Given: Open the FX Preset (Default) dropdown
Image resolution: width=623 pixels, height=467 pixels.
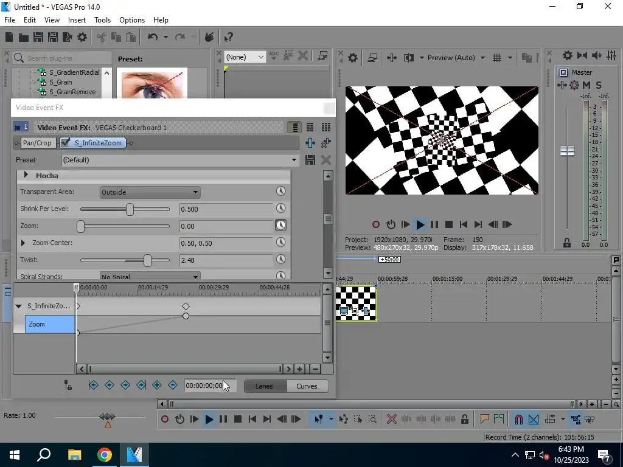Looking at the screenshot, I should [x=180, y=160].
